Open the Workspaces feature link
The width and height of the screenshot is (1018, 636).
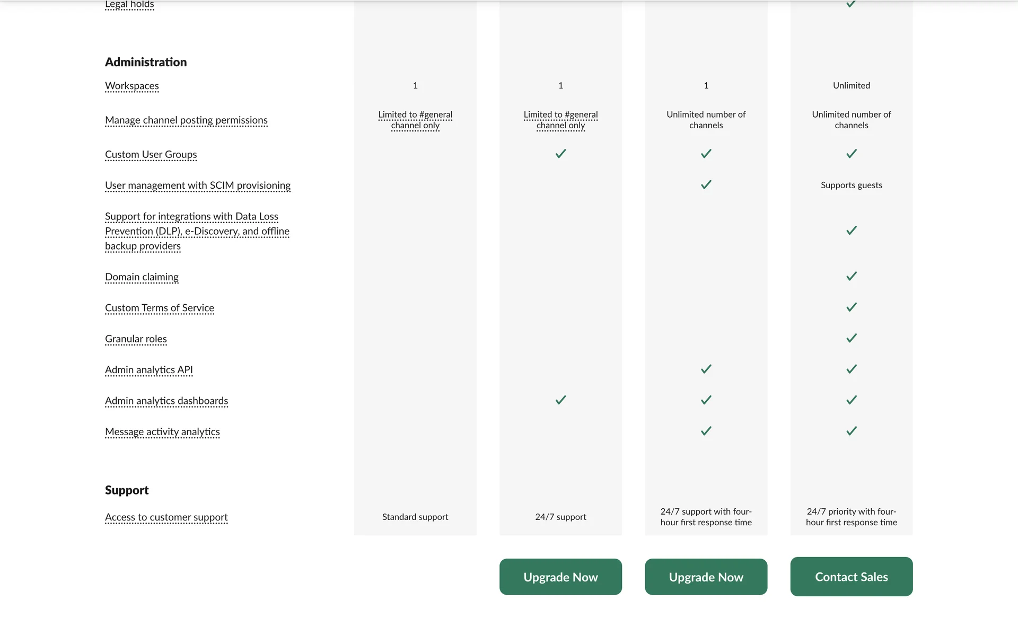[132, 86]
